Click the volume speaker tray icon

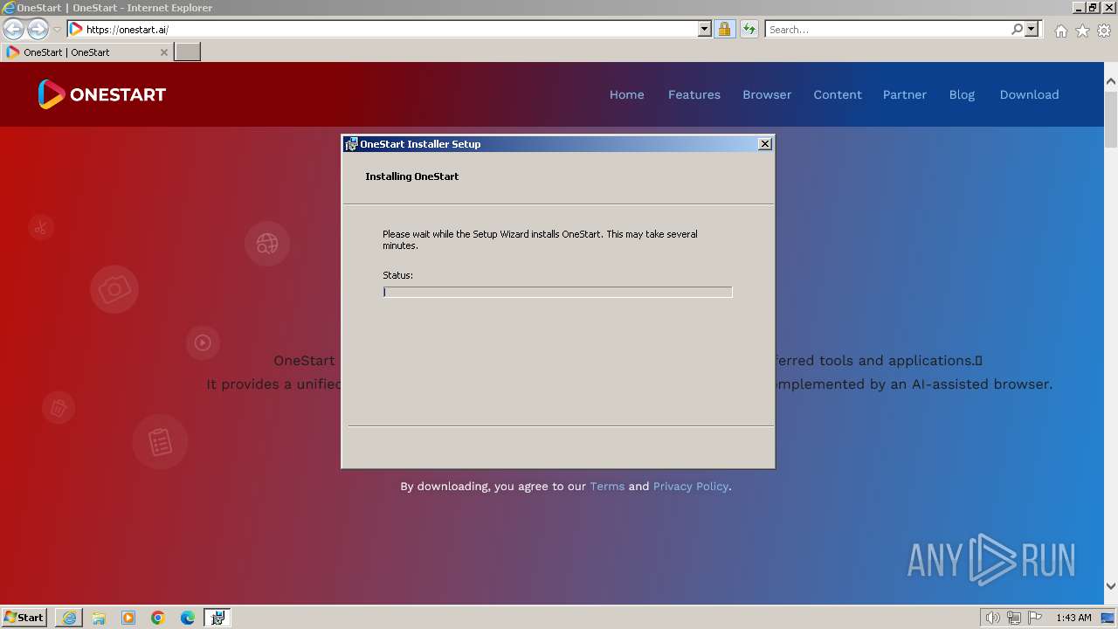[x=992, y=618]
